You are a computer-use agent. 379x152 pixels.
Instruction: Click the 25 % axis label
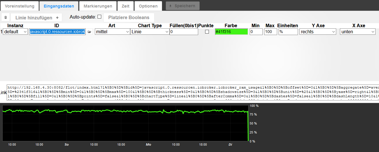click(x=253, y=132)
